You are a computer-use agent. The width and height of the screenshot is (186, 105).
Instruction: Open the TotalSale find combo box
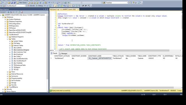117,3
